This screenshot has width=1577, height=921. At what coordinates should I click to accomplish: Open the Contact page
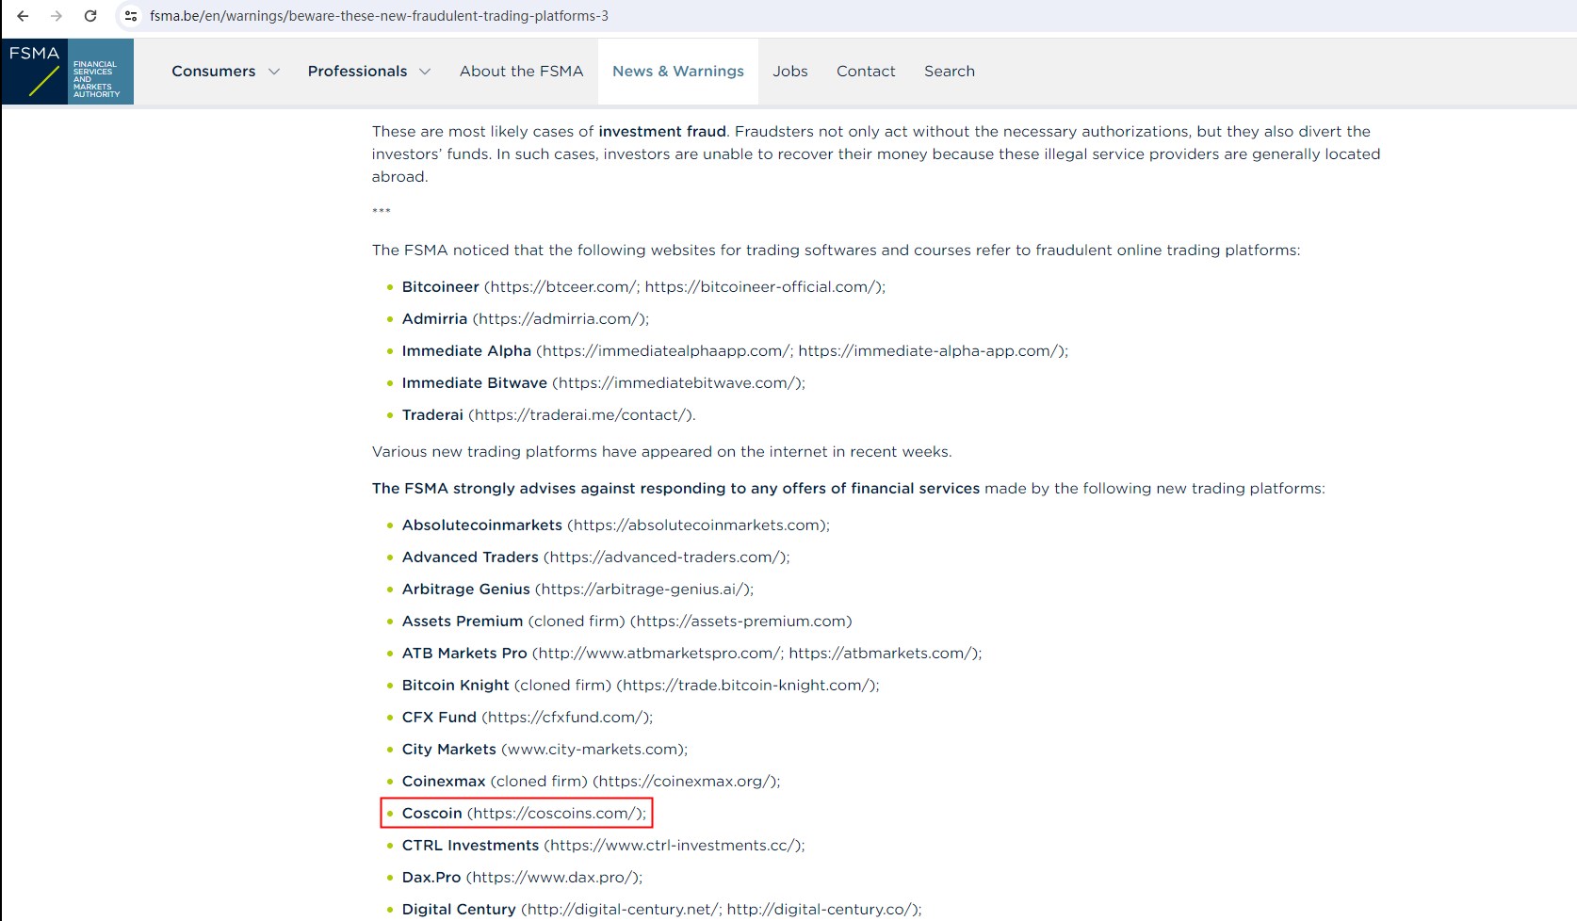tap(866, 72)
